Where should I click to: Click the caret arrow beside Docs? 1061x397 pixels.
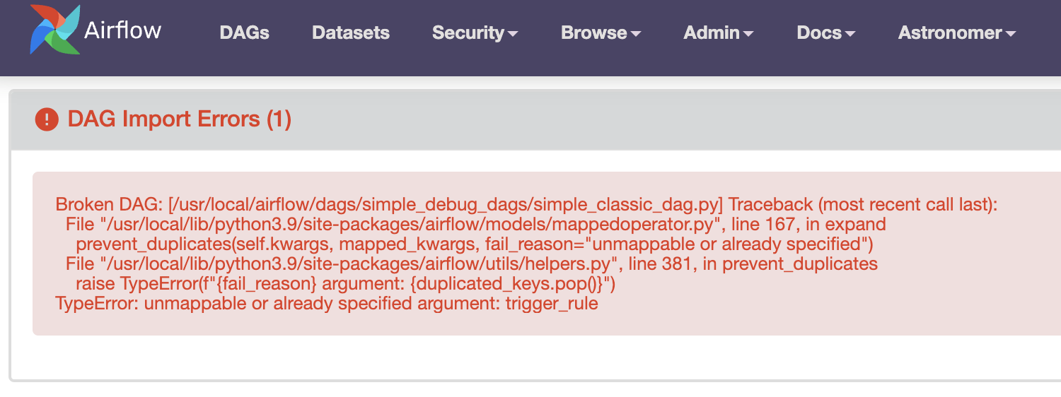point(850,34)
